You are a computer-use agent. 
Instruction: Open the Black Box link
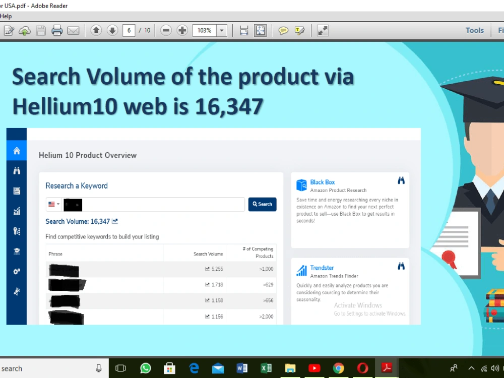pyautogui.click(x=323, y=182)
